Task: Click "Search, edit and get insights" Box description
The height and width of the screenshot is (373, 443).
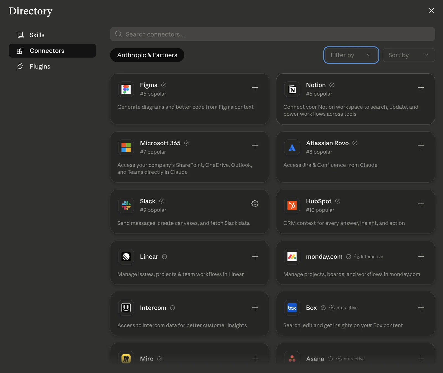Action: point(343,325)
